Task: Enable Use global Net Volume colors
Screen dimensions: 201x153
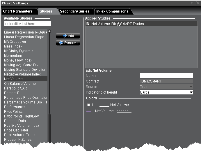Action: click(88, 105)
